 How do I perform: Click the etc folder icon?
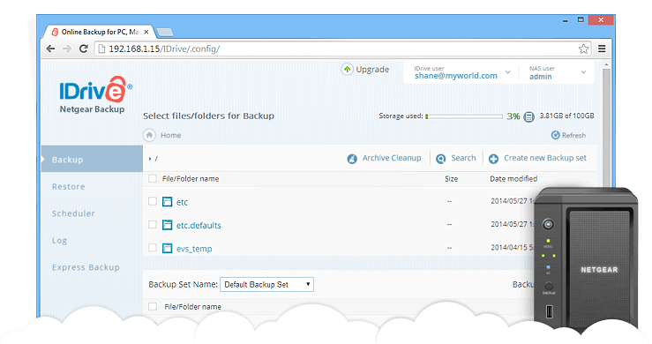[167, 202]
